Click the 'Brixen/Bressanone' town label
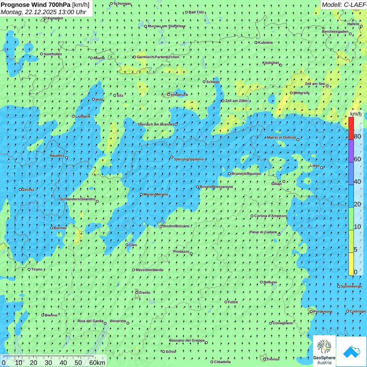Image resolution: width=367 pixels, height=367 pixels. click(x=216, y=187)
